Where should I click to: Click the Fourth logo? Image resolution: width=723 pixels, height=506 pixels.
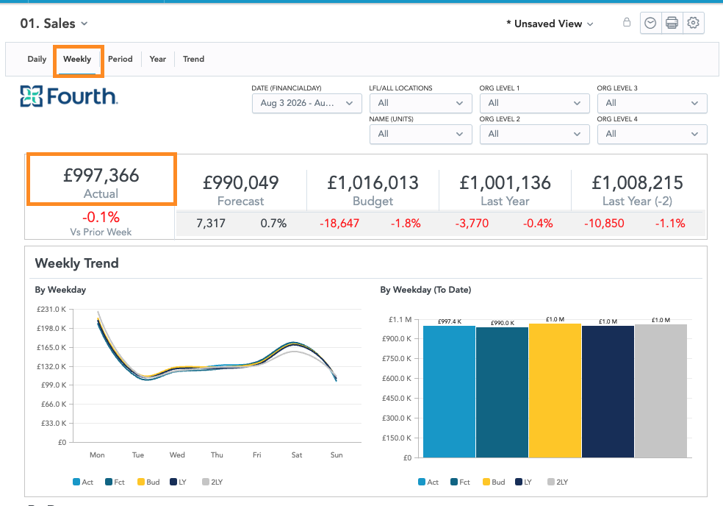pyautogui.click(x=69, y=96)
